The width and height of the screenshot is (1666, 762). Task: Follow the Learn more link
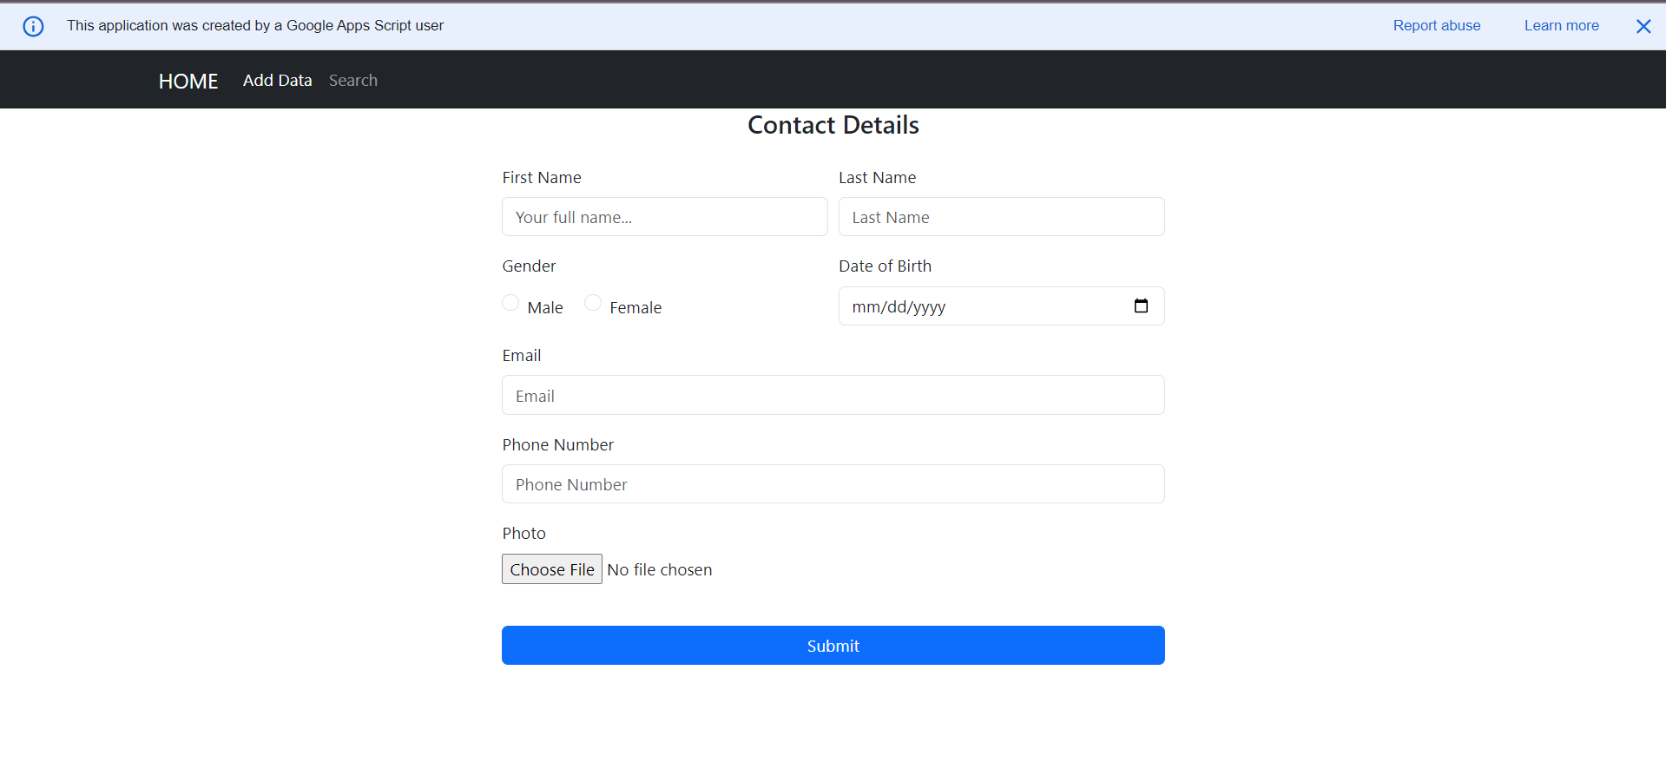pos(1561,26)
